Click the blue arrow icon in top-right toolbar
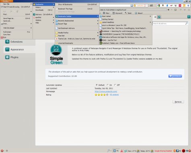 (x=167, y=6)
